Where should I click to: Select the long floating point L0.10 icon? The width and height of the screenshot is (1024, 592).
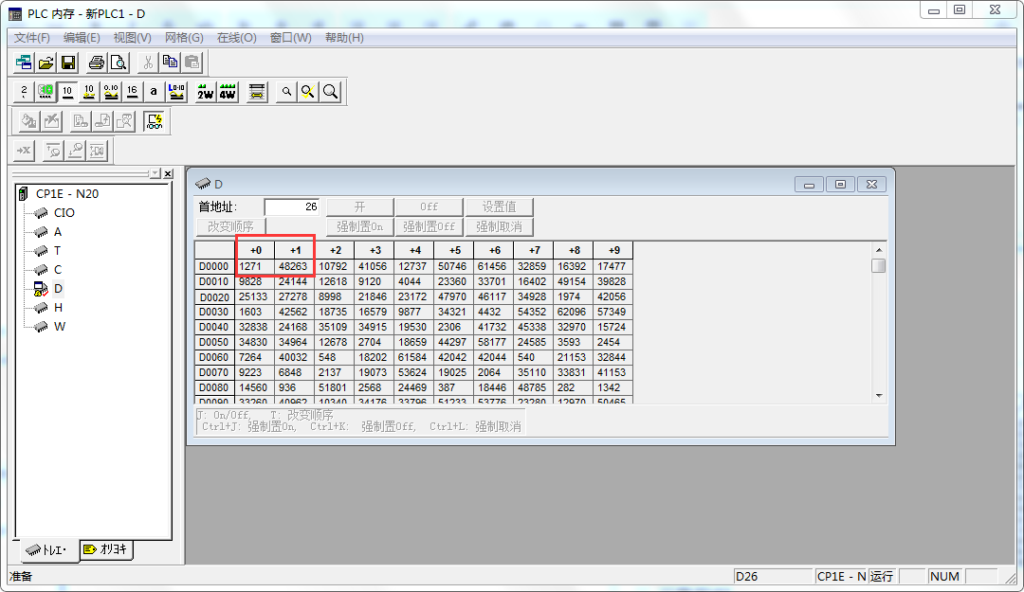pyautogui.click(x=176, y=92)
